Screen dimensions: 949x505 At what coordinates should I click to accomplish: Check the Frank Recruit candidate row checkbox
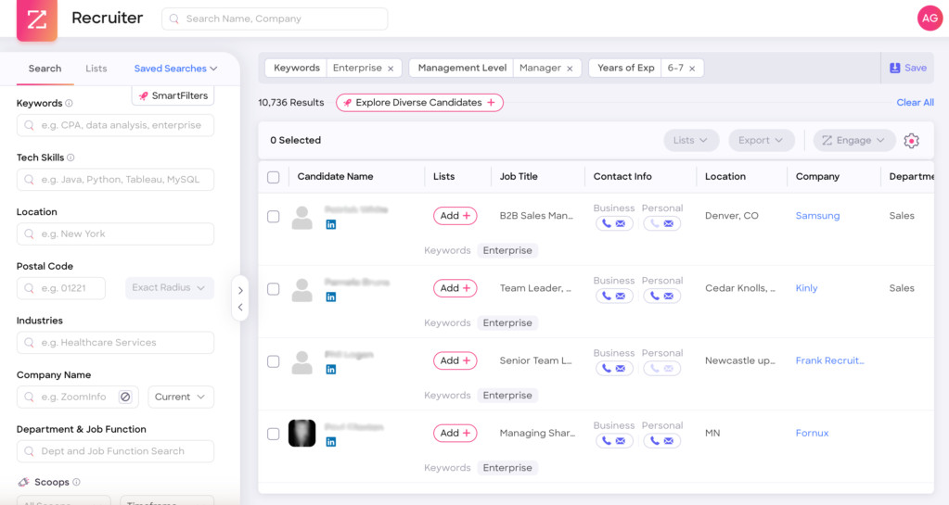click(274, 361)
